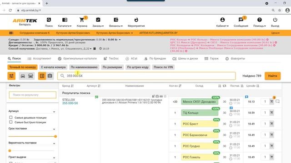291x163 pixels.
Task: Open comment icon on Дроздово row
Action: (x=277, y=101)
